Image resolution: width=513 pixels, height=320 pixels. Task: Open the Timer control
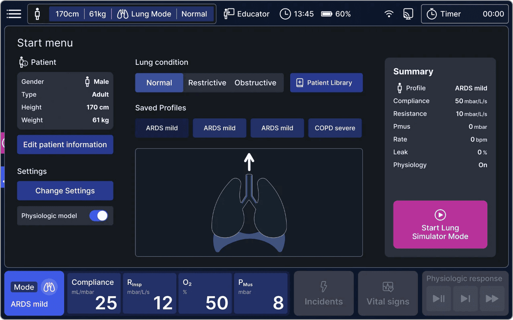point(465,14)
